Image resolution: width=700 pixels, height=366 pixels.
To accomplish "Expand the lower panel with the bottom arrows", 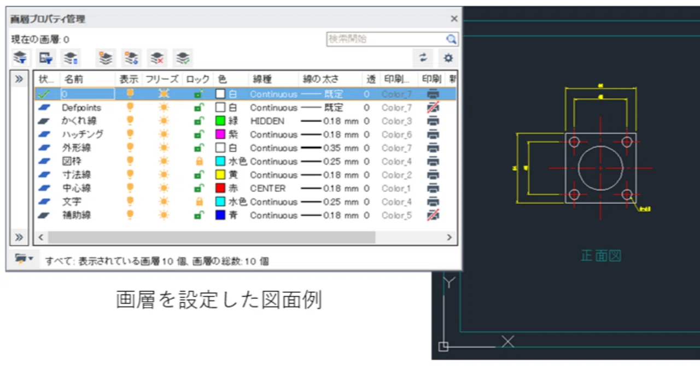I will pos(19,238).
